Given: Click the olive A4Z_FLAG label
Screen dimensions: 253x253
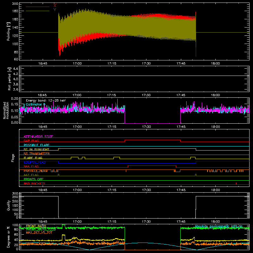Looking at the screenshot, I should pyautogui.click(x=31, y=175).
